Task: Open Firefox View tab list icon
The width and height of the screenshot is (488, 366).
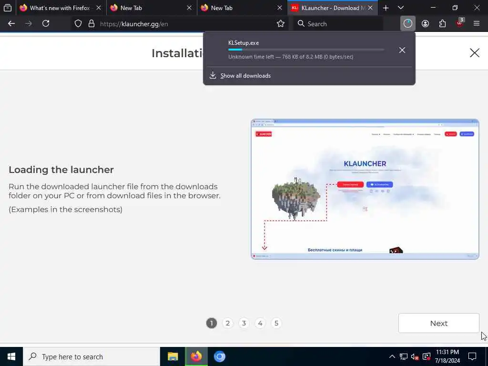Action: coord(8,8)
